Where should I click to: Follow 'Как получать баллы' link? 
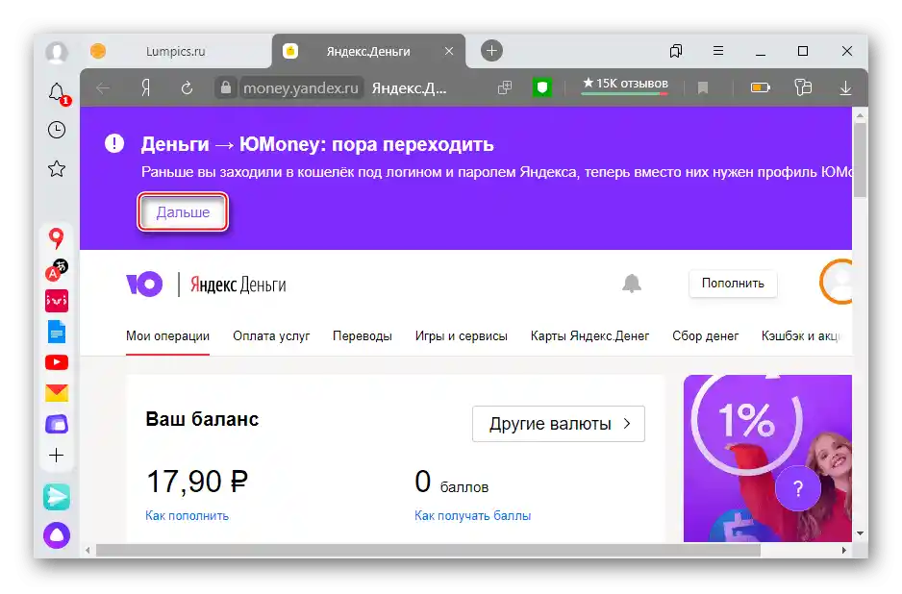[x=473, y=516]
